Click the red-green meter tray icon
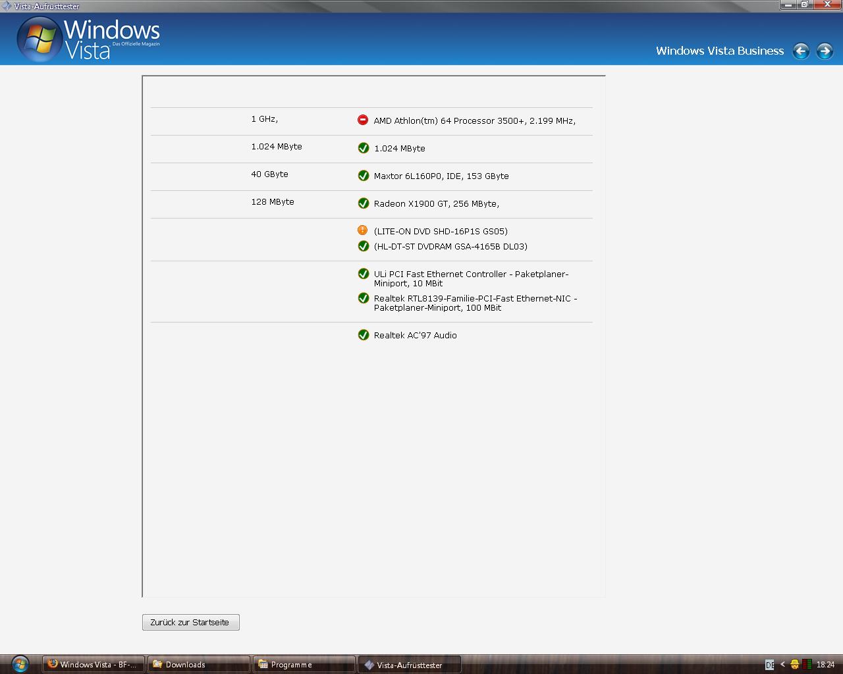The image size is (843, 674). pos(807,664)
